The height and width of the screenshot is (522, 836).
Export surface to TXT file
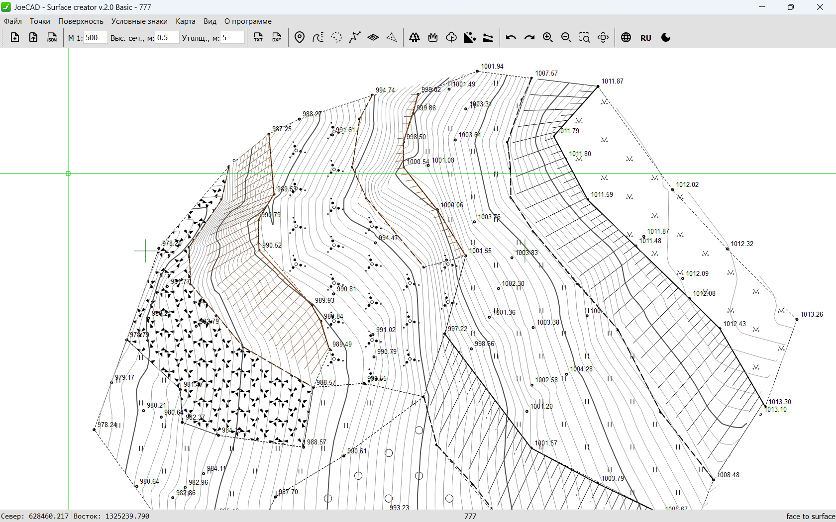[258, 38]
